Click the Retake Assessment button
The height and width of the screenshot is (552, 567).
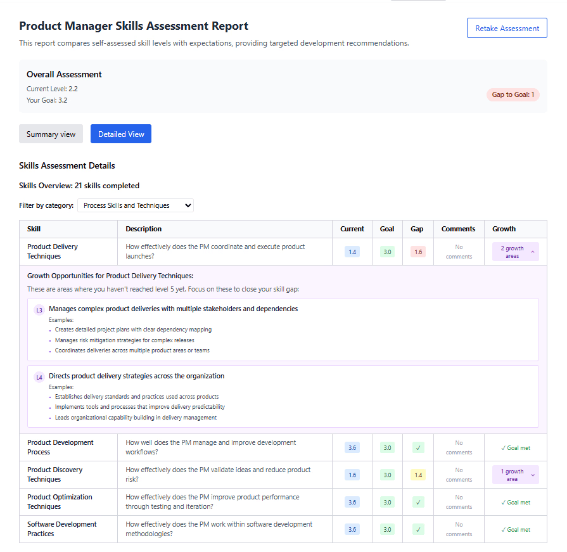(x=507, y=28)
